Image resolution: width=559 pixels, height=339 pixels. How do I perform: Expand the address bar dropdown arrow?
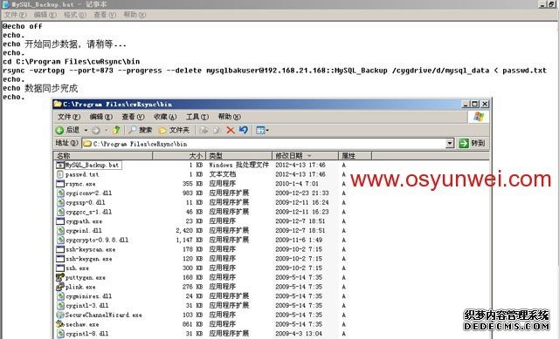[450, 143]
